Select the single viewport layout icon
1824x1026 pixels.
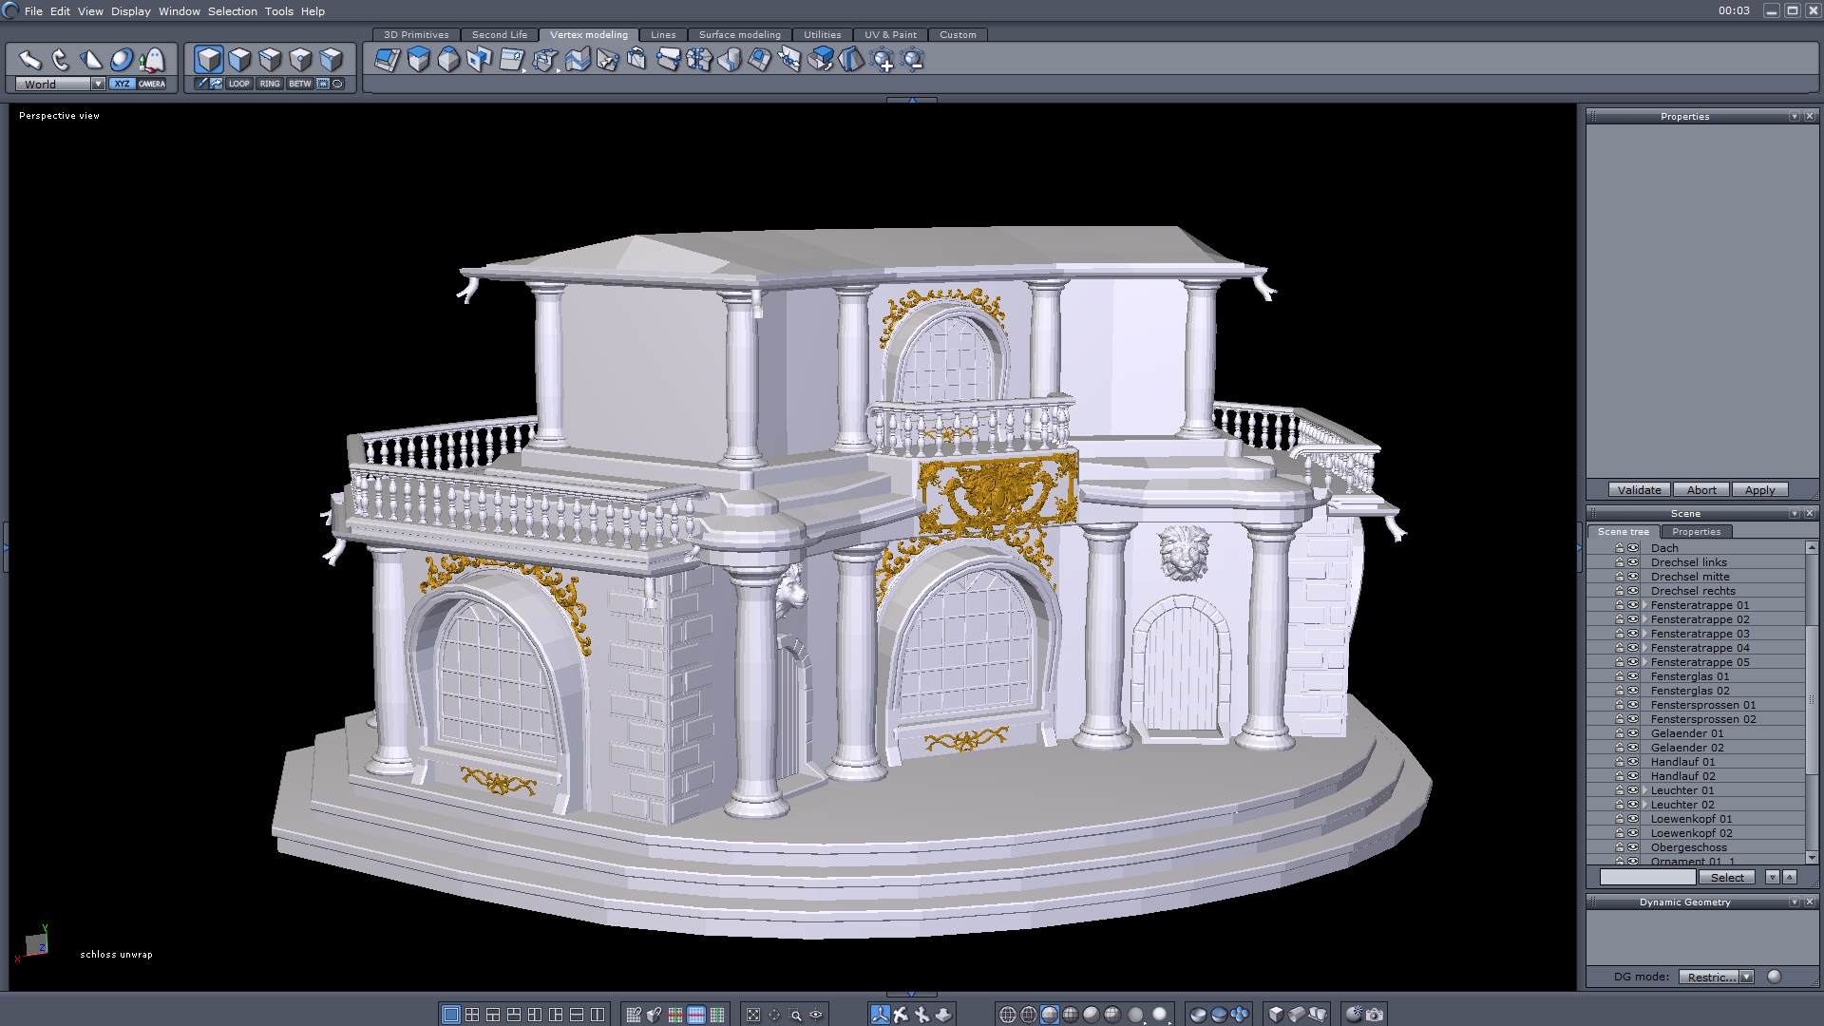(x=451, y=1015)
